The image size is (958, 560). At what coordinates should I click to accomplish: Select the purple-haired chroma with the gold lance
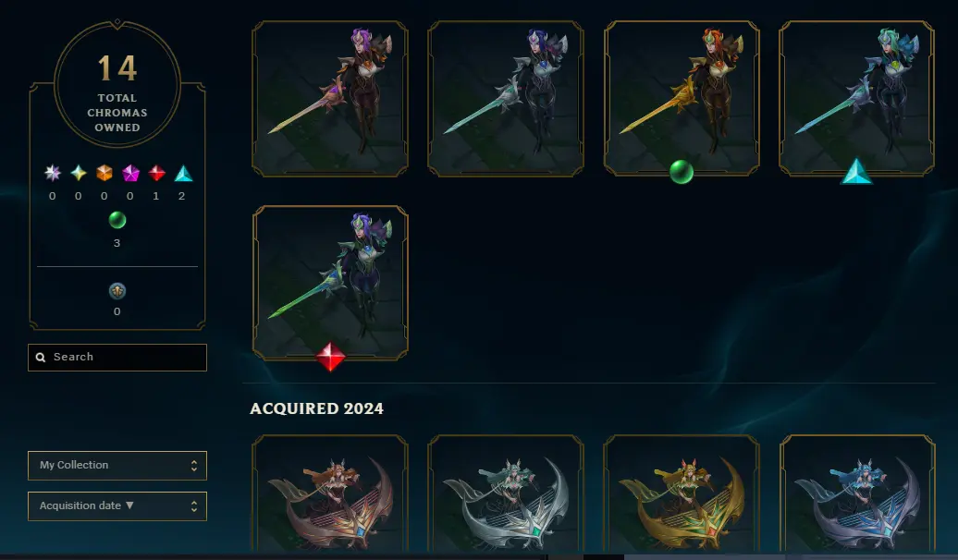point(330,99)
